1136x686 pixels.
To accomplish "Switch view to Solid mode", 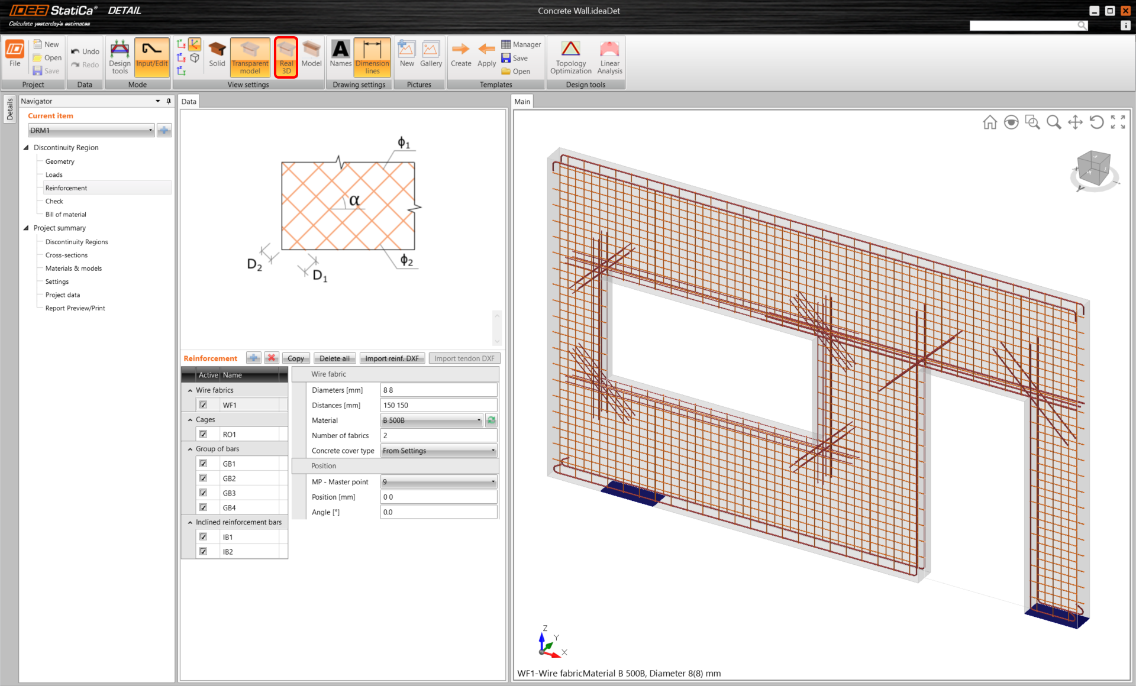I will pyautogui.click(x=217, y=56).
